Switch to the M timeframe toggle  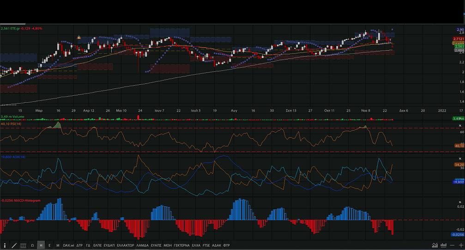pos(58,245)
